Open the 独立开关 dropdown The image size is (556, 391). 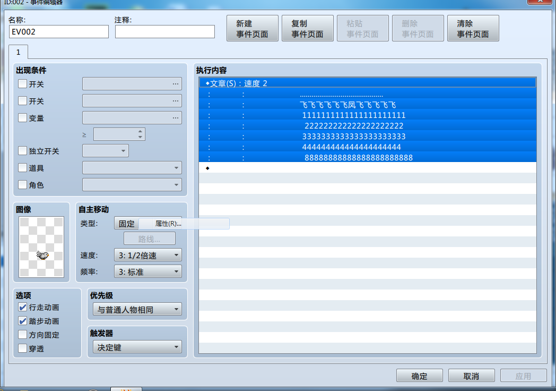(x=106, y=150)
